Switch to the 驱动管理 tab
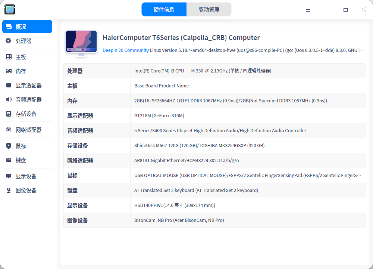373x269 pixels. pos(209,9)
